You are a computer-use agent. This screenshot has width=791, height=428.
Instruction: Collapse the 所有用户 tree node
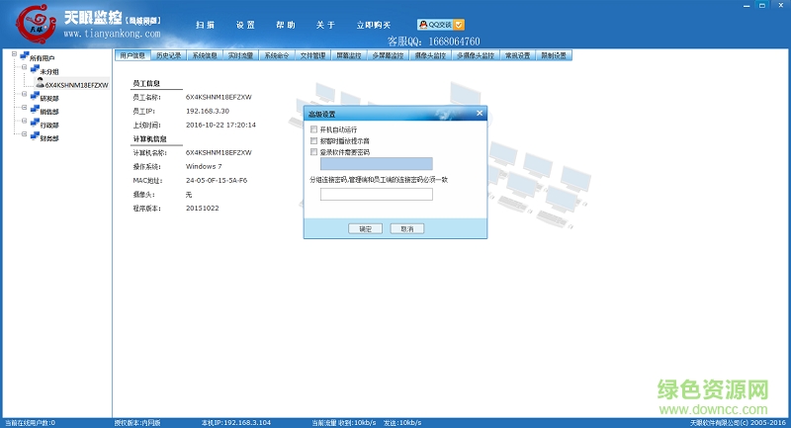(14, 54)
